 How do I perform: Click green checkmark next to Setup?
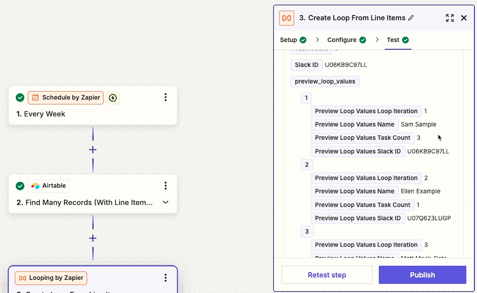tap(303, 40)
